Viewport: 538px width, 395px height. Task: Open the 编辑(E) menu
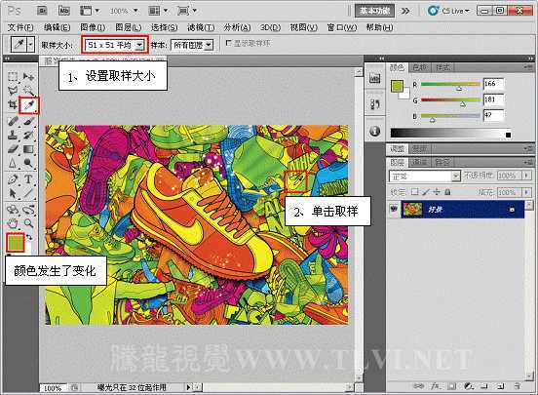click(x=58, y=27)
